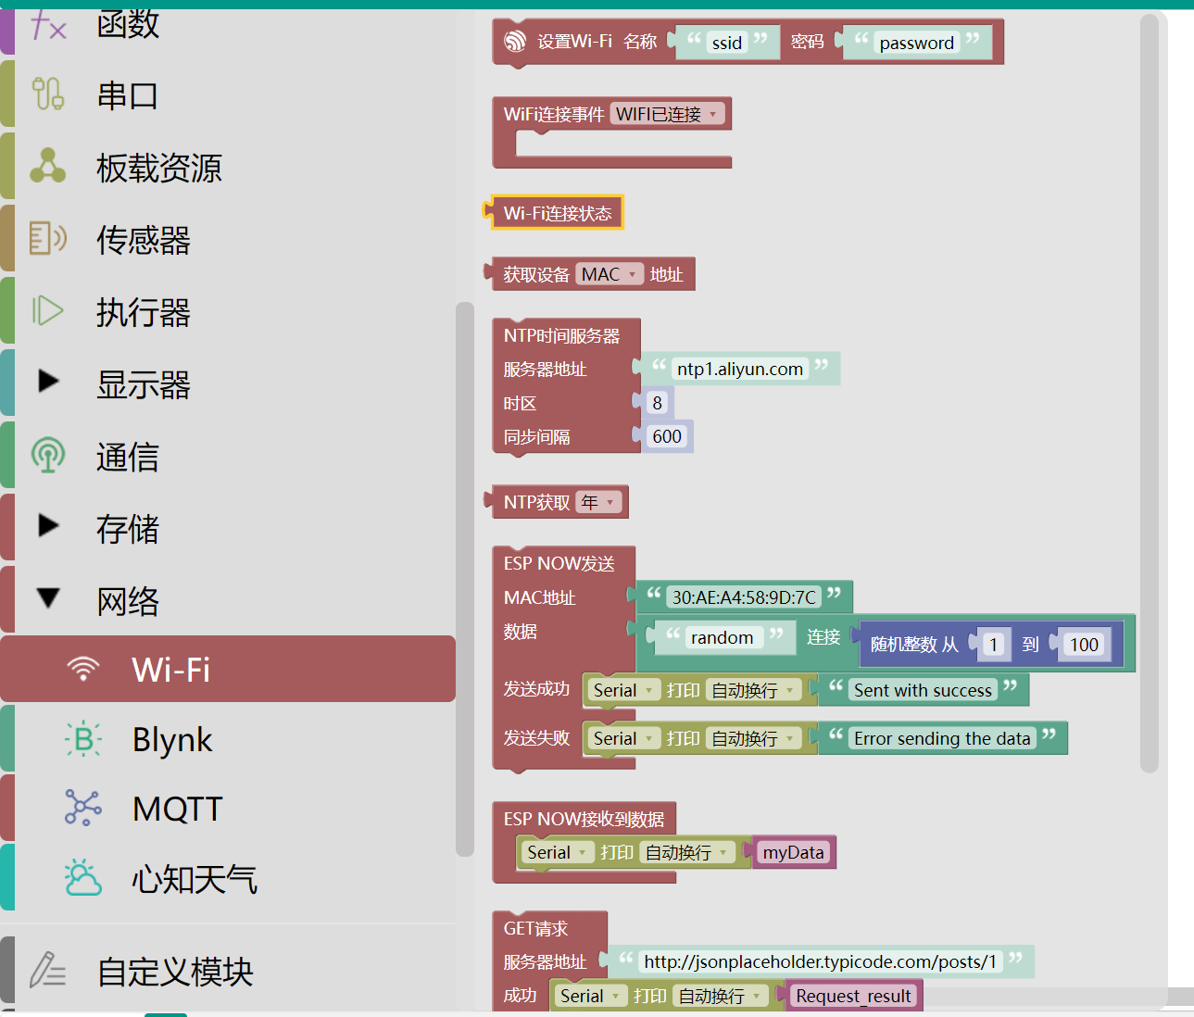Select the myData variable block
This screenshot has width=1194, height=1017.
pos(794,852)
